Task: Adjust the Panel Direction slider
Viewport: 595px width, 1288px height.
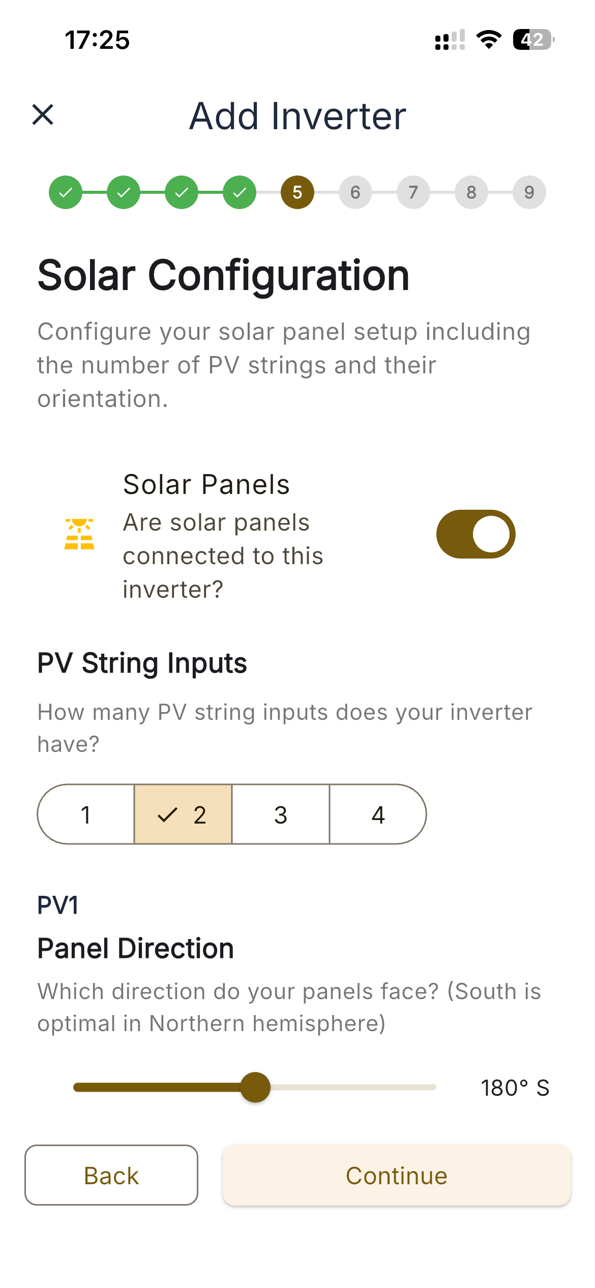Action: coord(256,1087)
